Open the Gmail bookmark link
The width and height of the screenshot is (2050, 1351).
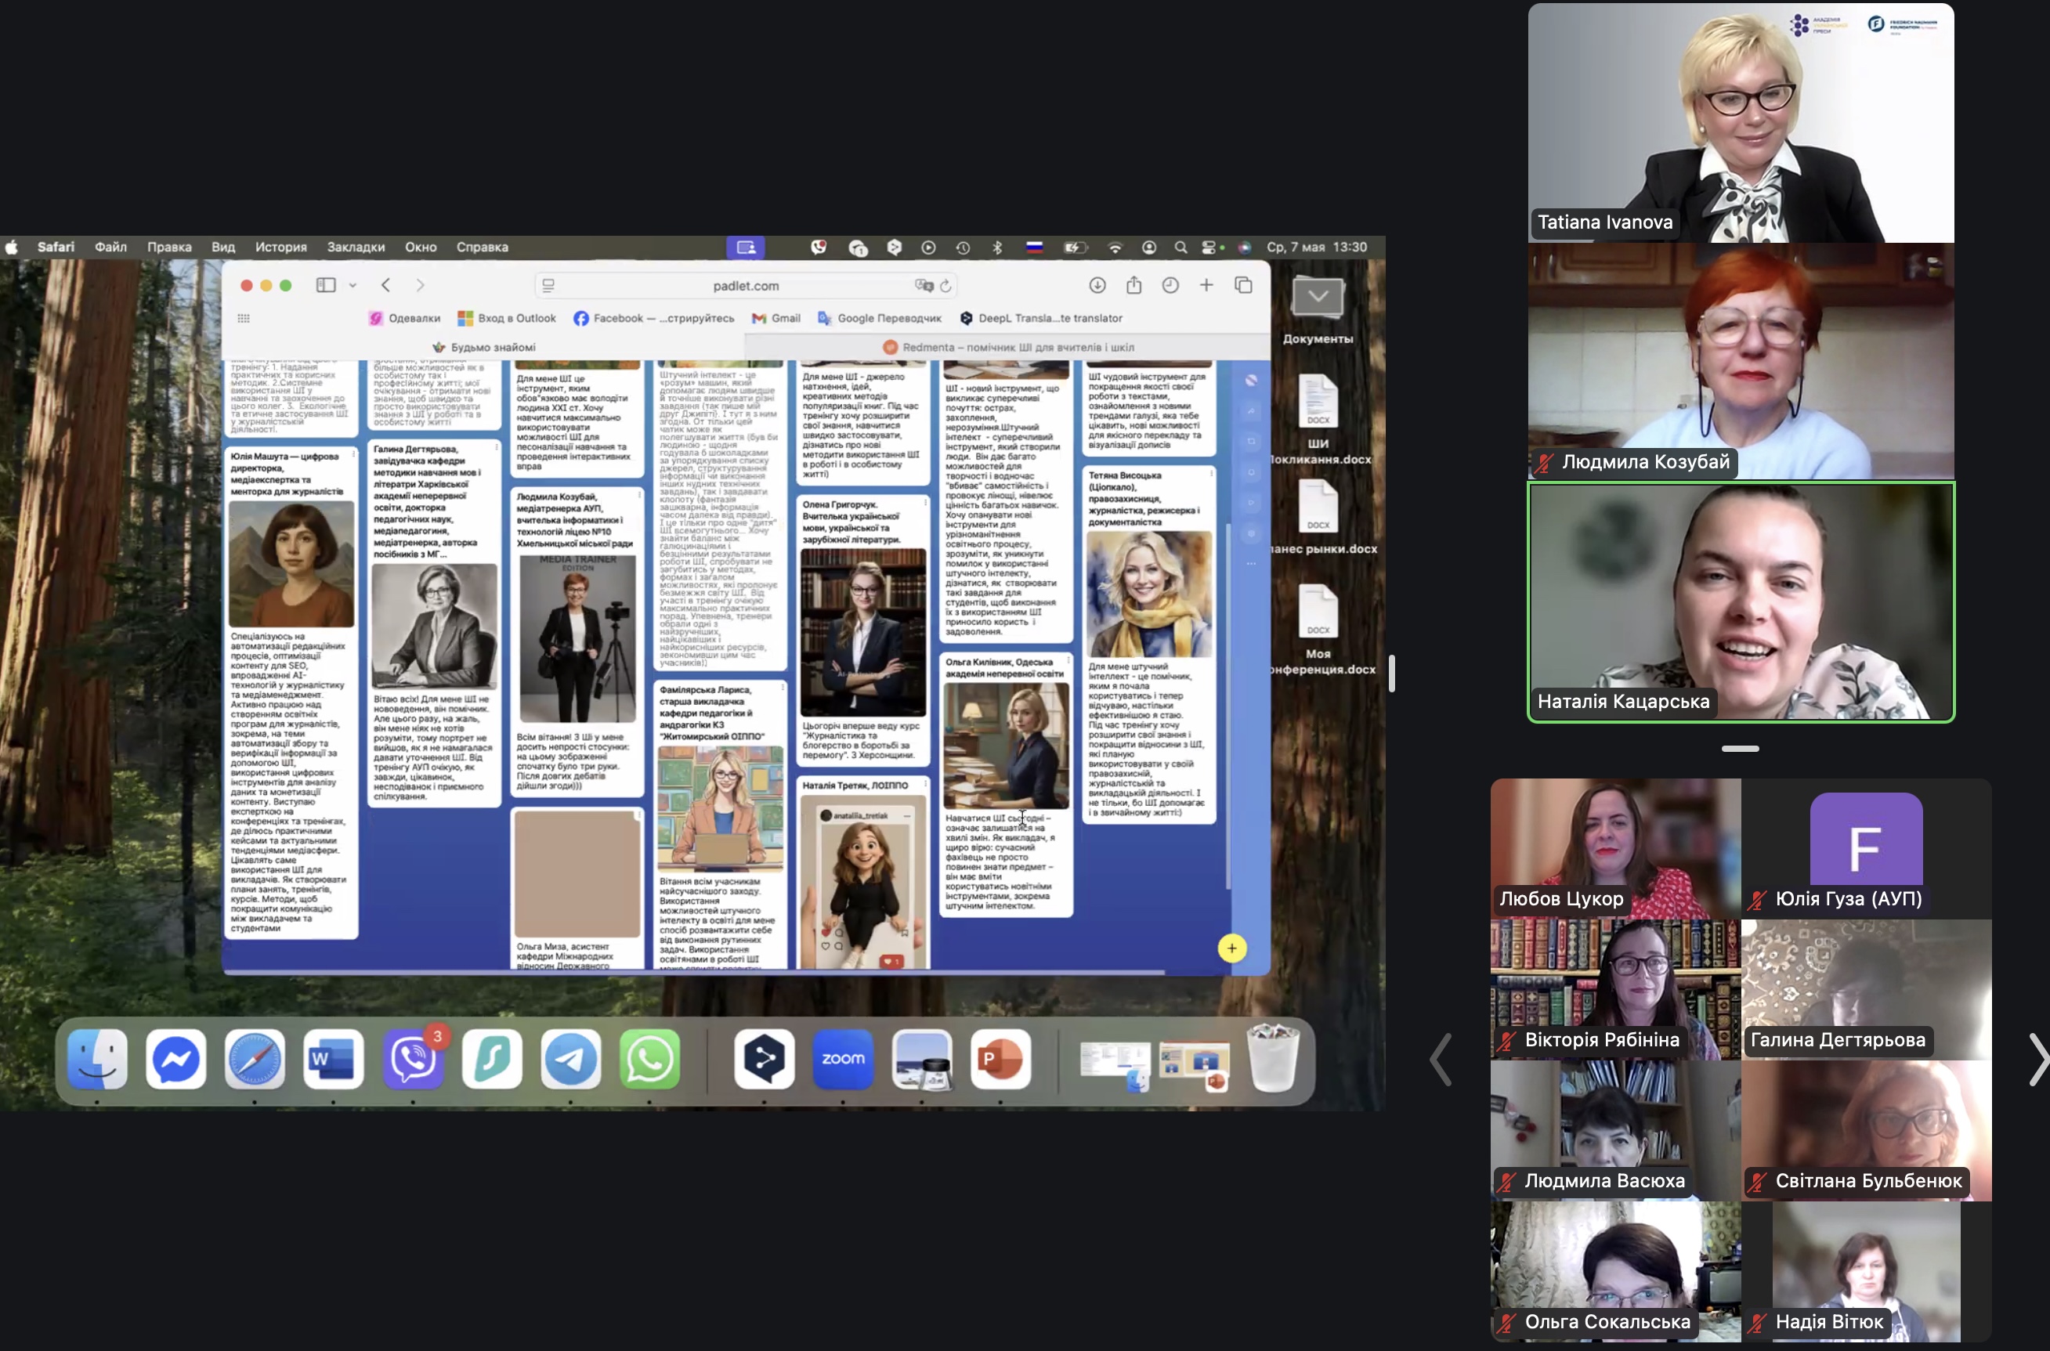[776, 318]
